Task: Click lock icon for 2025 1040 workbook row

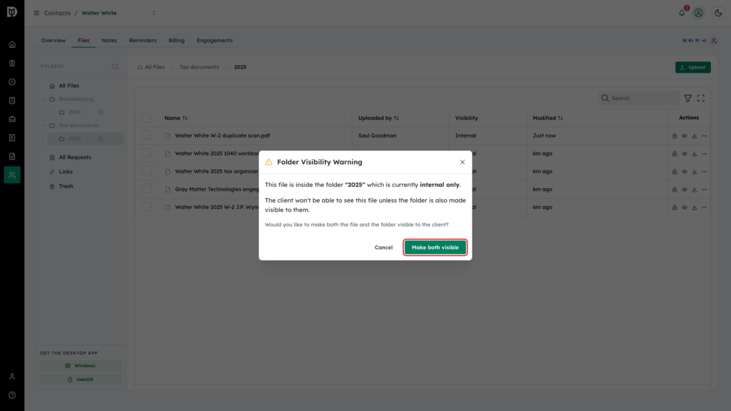Action: pyautogui.click(x=675, y=154)
